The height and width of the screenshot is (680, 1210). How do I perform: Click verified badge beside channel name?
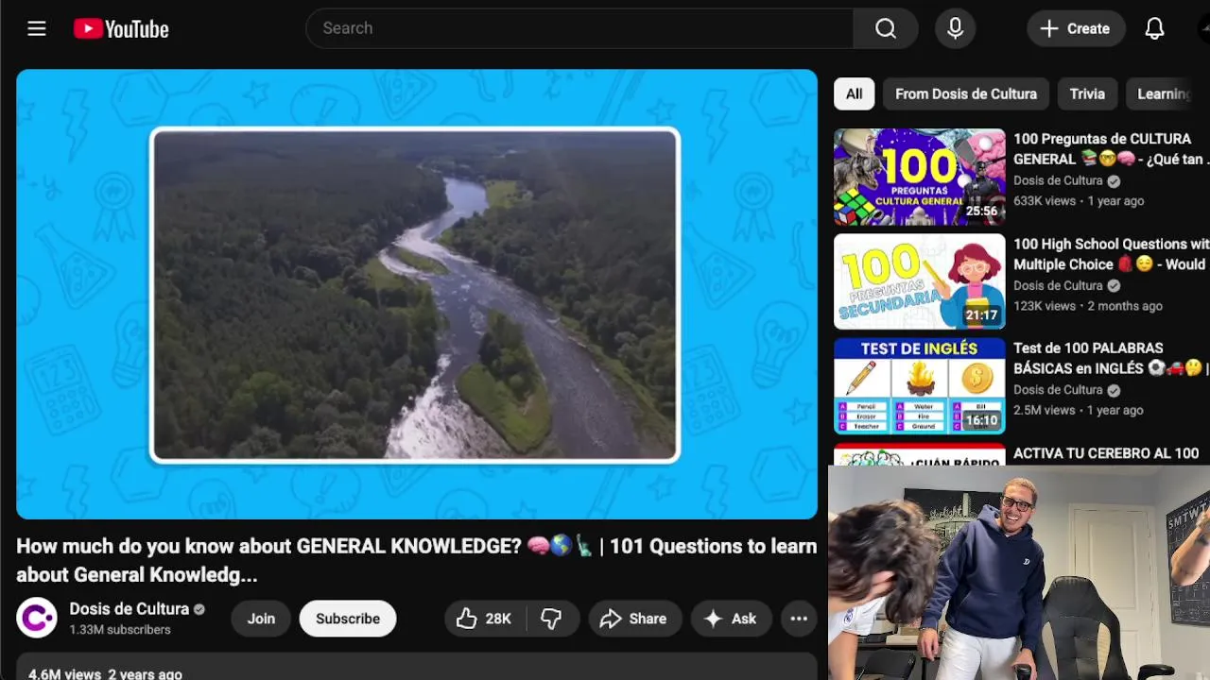199,609
